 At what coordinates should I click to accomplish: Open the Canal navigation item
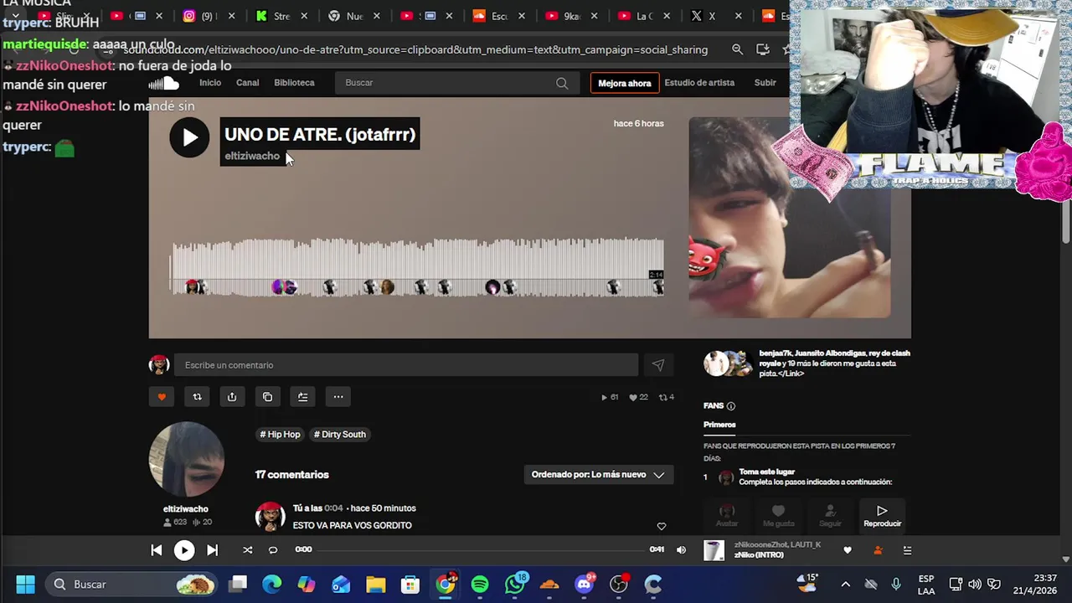pyautogui.click(x=248, y=83)
